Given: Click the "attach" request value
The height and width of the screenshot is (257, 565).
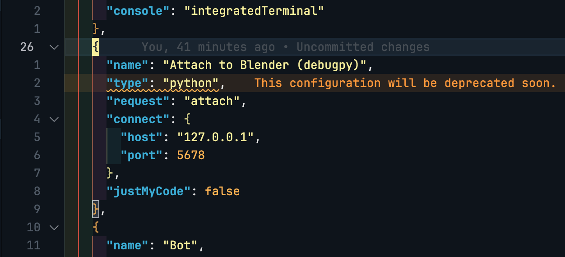Looking at the screenshot, I should (212, 101).
